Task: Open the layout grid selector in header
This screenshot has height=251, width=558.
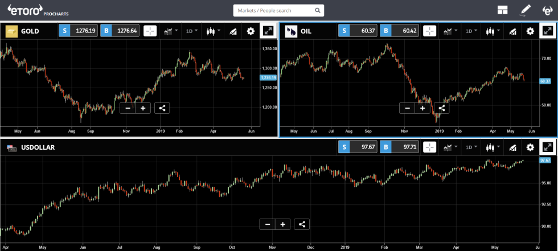Action: [502, 10]
